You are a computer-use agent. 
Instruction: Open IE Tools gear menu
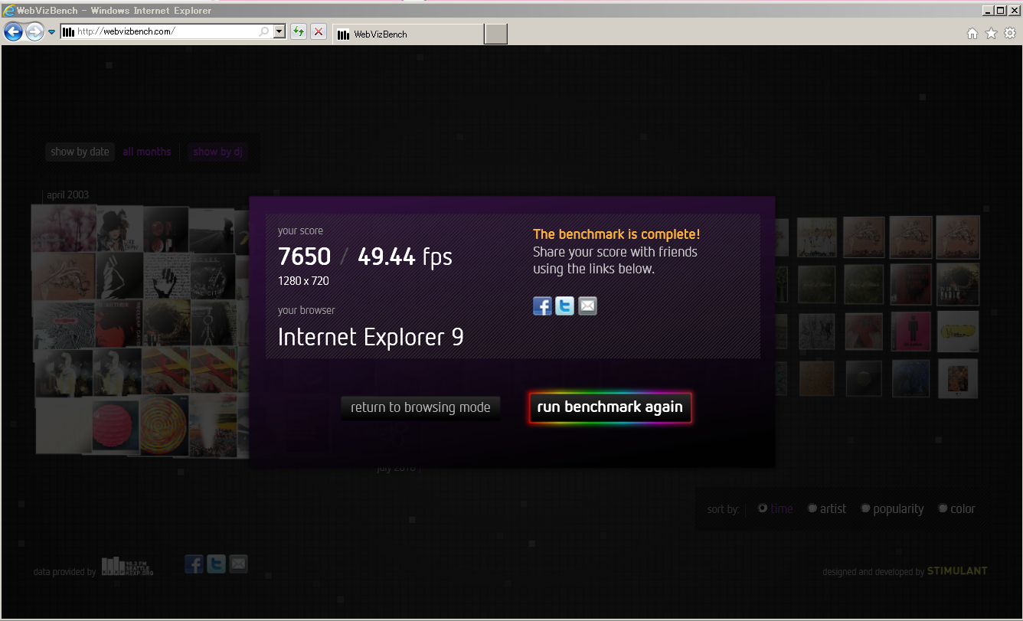[1010, 33]
